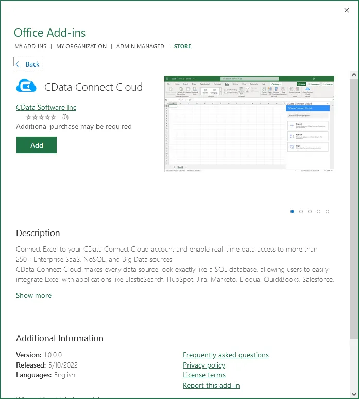Expand description with Show more

[33, 295]
